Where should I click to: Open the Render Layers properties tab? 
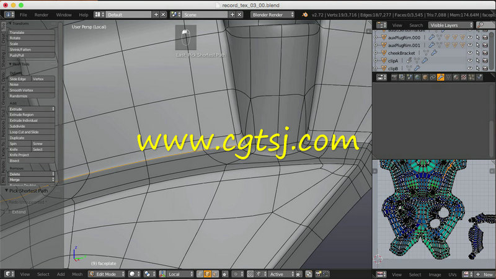402,77
